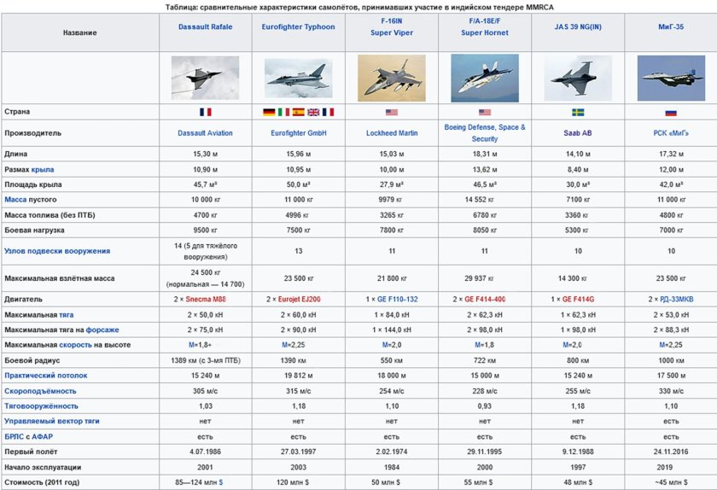
Task: Click the UK flag in Eurofighter column
Action: coord(313,112)
